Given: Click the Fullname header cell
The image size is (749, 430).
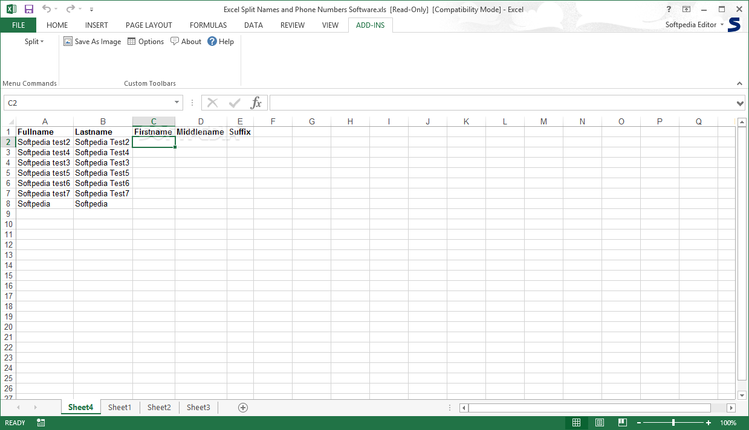Looking at the screenshot, I should point(45,132).
